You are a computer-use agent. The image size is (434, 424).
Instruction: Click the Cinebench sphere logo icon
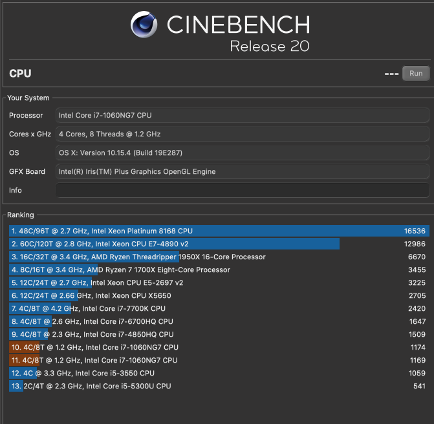(x=144, y=25)
